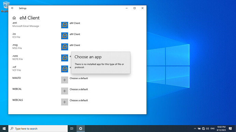
Task: Switch the ENG input language indicator
Action: 212,129
